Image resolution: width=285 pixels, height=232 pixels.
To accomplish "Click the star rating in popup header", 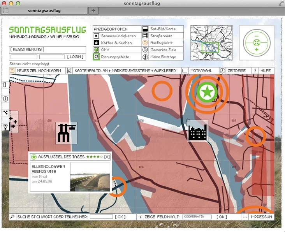I will tap(95, 156).
